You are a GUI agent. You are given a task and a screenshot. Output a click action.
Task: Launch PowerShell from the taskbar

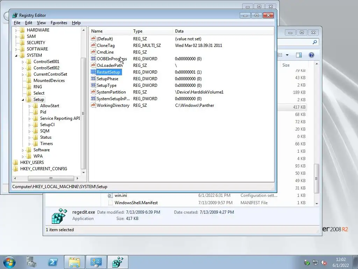click(53, 262)
